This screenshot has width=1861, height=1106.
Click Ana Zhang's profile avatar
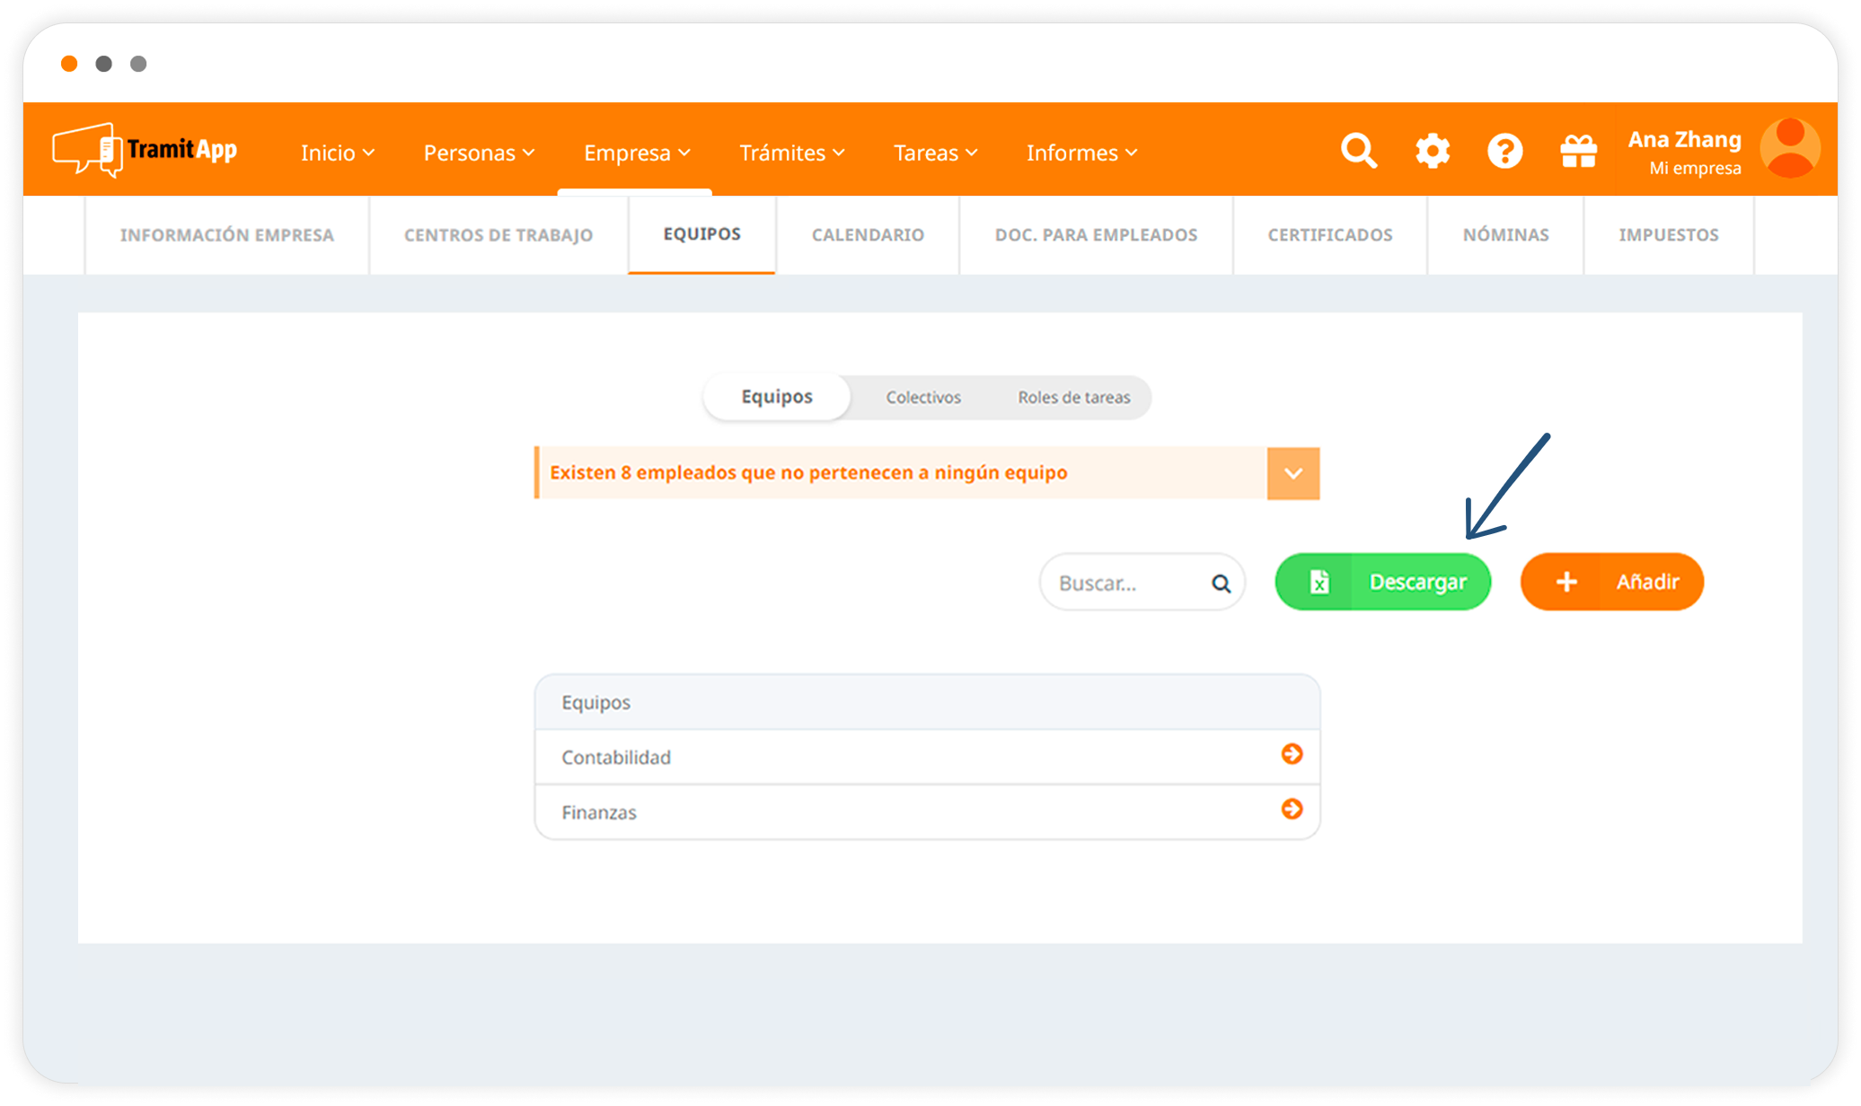1789,149
